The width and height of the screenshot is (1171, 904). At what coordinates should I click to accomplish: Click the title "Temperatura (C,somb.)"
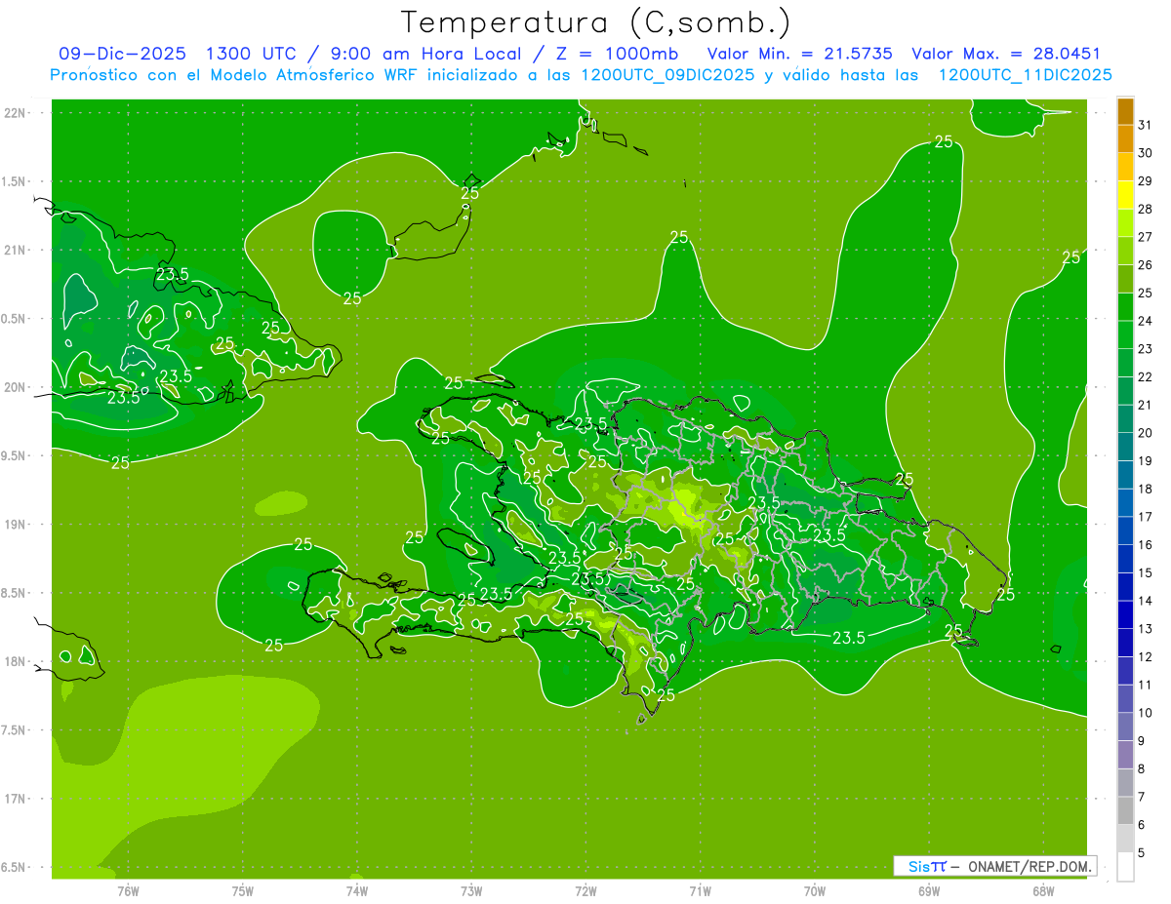(595, 22)
